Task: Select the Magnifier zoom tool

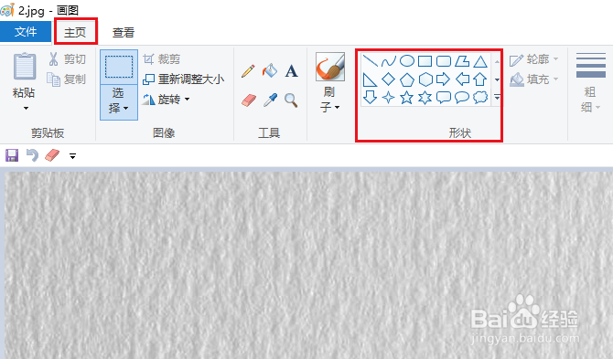Action: click(x=291, y=100)
